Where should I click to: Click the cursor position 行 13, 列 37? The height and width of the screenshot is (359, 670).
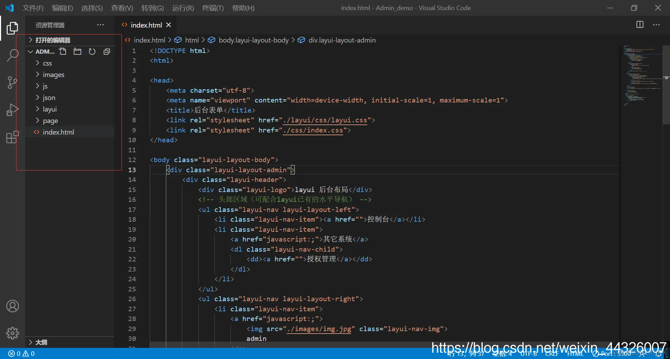(x=466, y=353)
